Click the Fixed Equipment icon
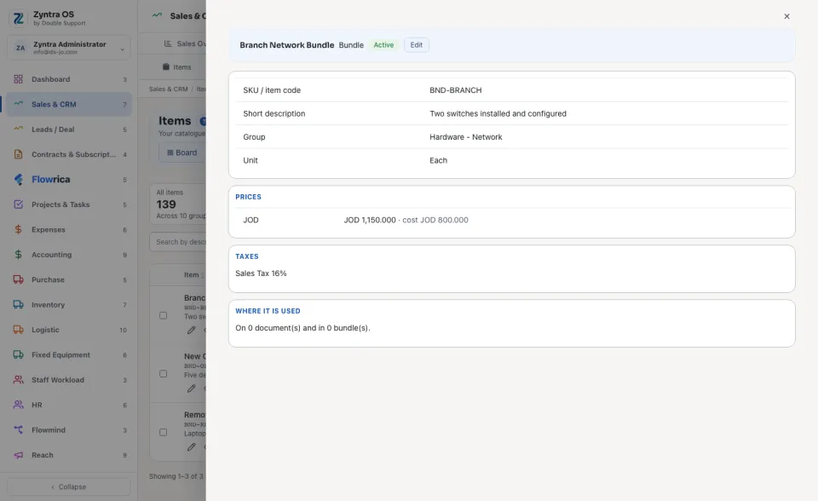The image size is (818, 501). pos(18,354)
